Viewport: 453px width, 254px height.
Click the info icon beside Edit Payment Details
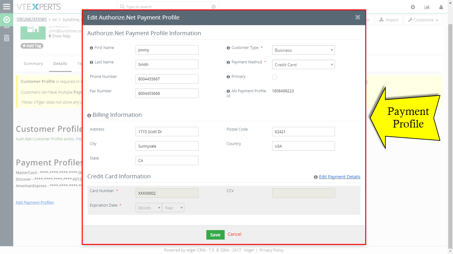click(x=316, y=177)
